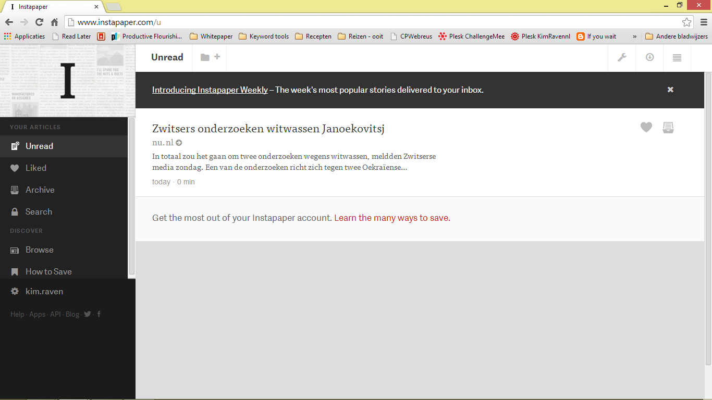Viewport: 712px width, 400px height.
Task: Reload the page
Action: (x=39, y=22)
